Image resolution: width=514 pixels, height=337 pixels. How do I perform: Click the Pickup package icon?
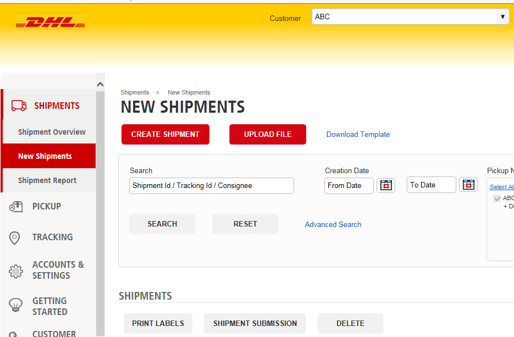(16, 207)
